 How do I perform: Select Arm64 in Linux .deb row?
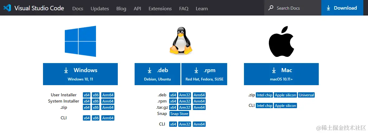[199, 95]
